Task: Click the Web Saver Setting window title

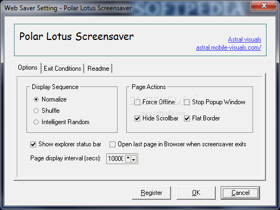Action: [68, 8]
